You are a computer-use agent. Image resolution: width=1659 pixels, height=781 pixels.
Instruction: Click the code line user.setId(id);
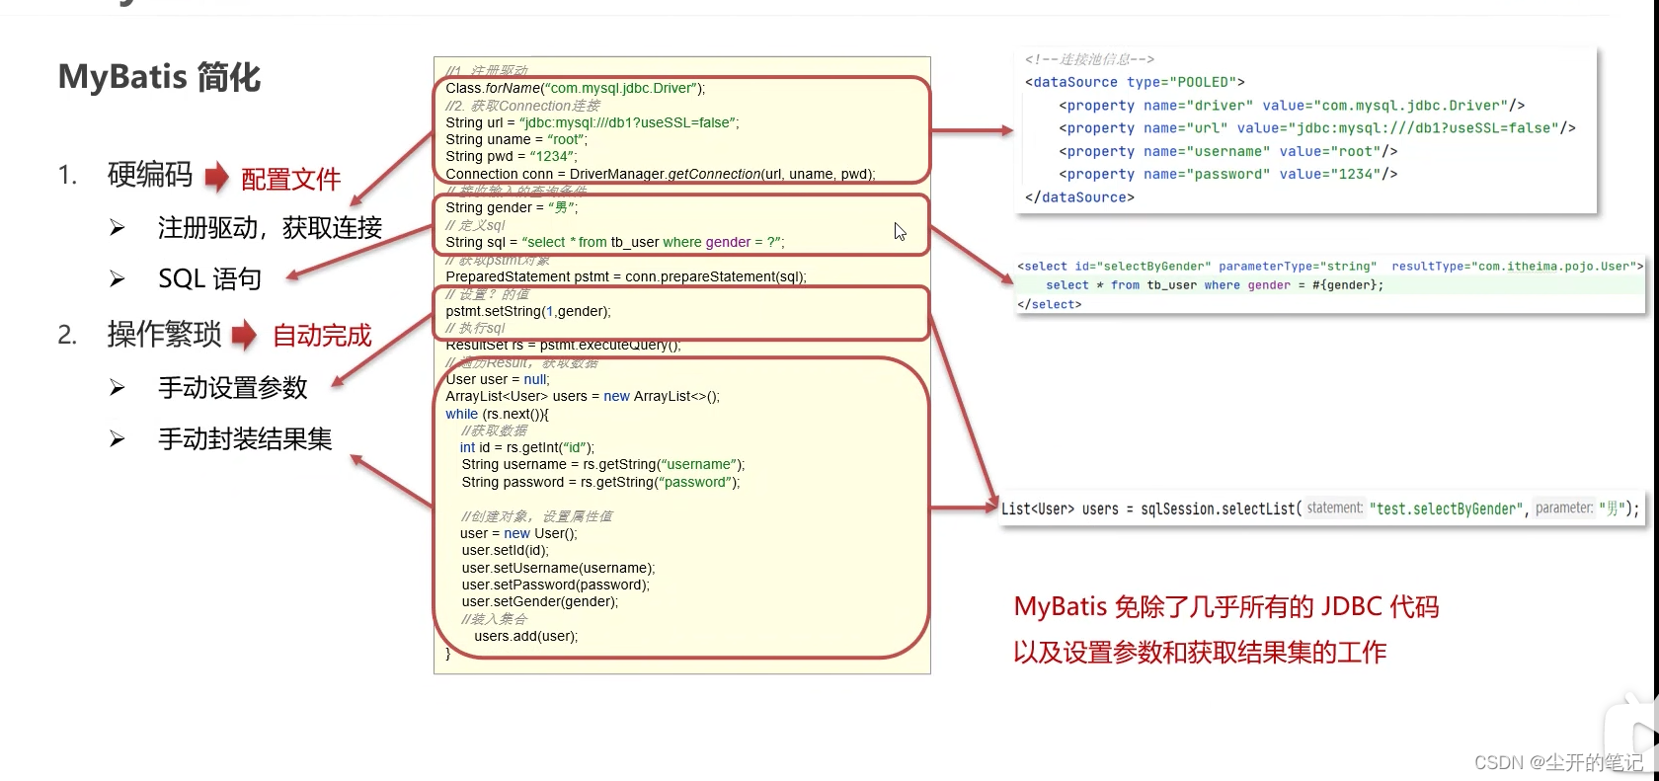click(505, 550)
